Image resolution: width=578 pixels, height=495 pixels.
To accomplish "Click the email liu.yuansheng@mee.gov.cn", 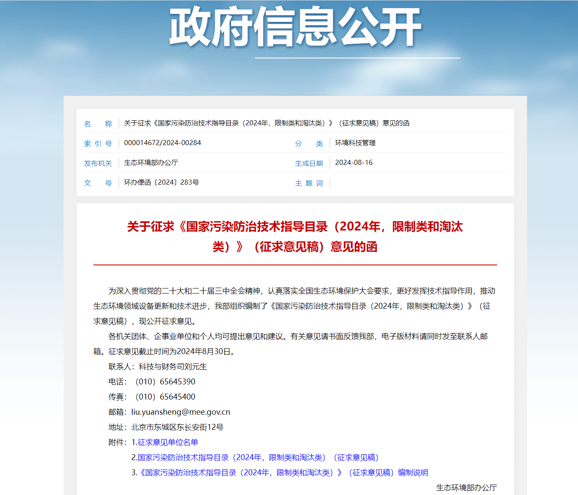I will pos(181,412).
